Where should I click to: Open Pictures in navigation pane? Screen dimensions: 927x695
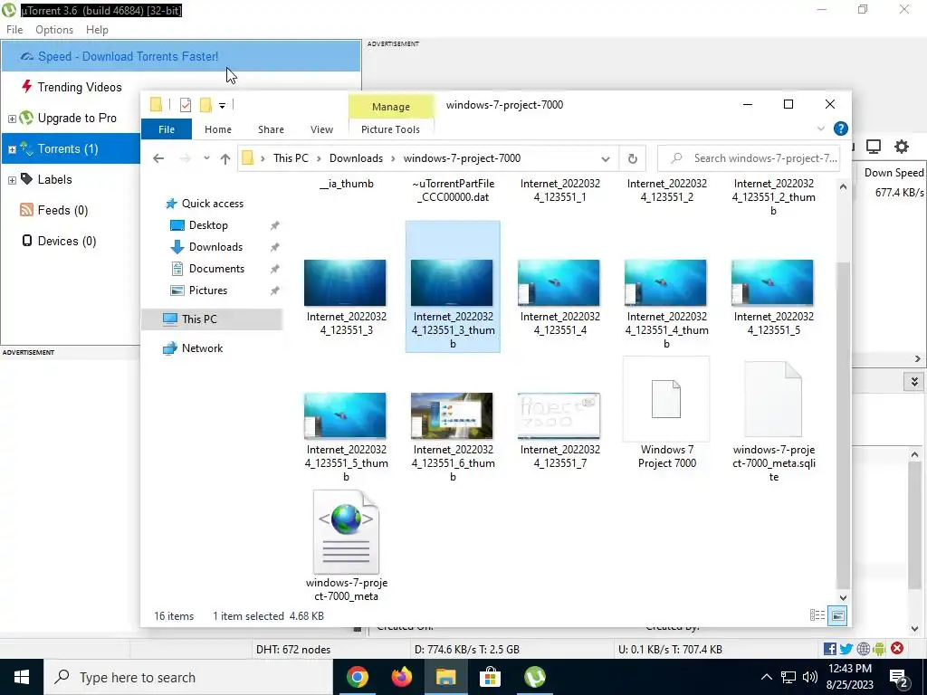[208, 290]
